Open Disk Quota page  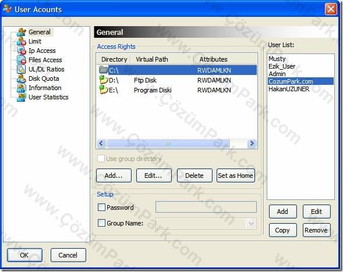click(44, 78)
